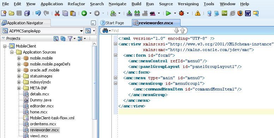Collapse the Projects panel triangle
Viewport: 274px width, 138px height.
[3, 38]
